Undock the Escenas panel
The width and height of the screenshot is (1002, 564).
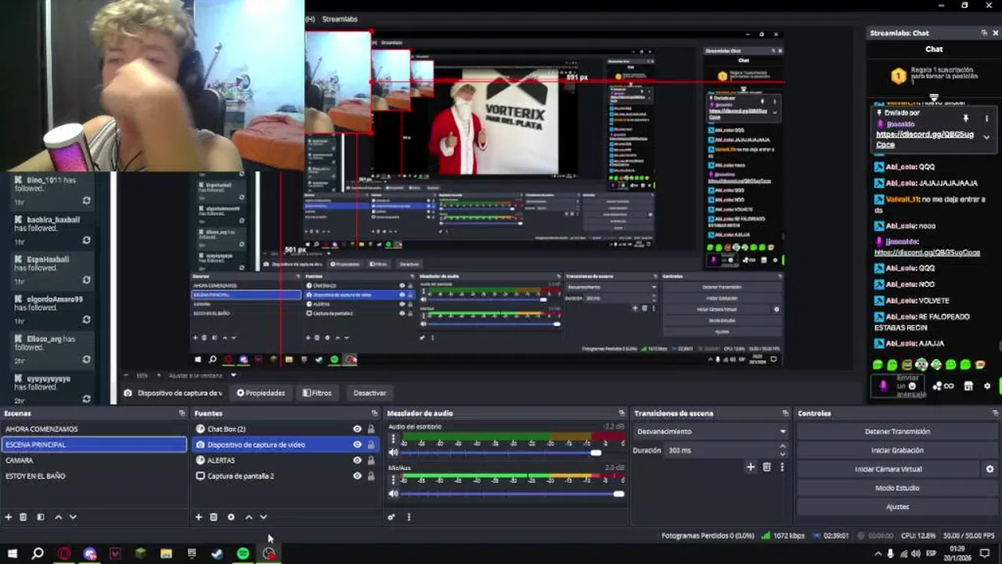point(182,413)
